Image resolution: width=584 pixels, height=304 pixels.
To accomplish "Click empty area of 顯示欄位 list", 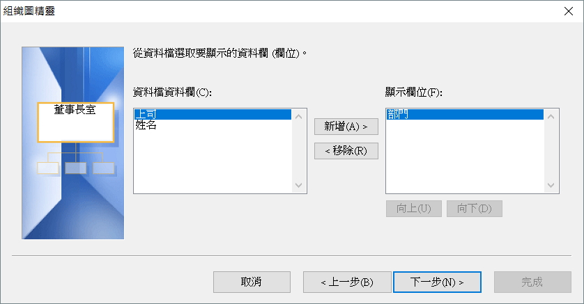I will [x=465, y=156].
